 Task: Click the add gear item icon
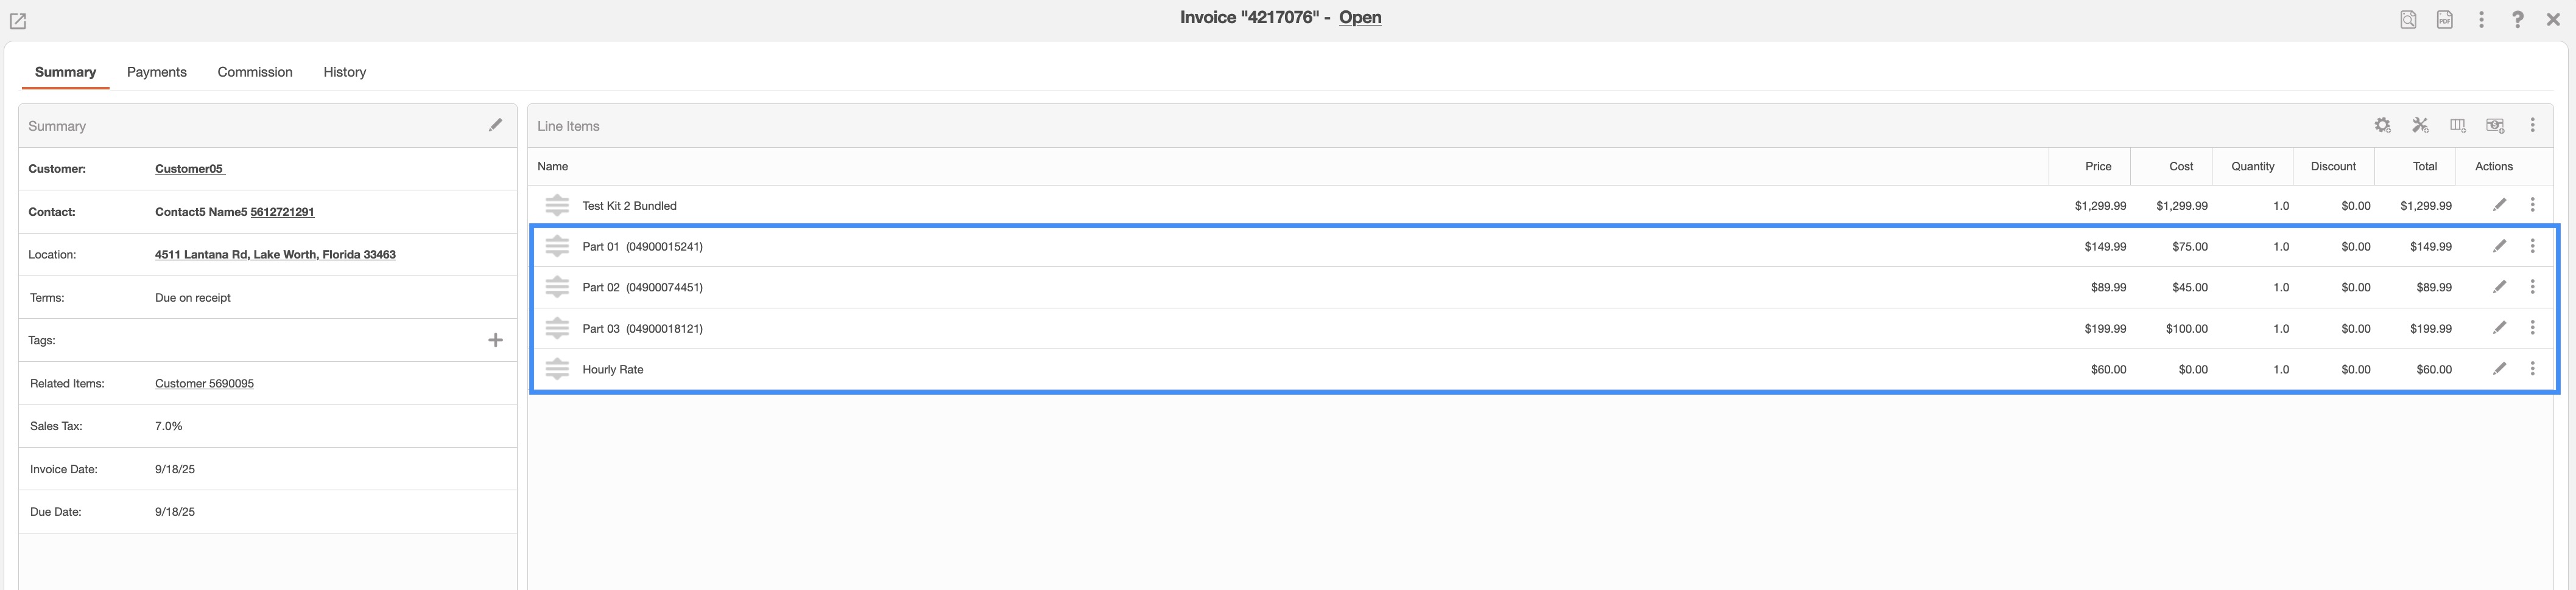(2383, 126)
